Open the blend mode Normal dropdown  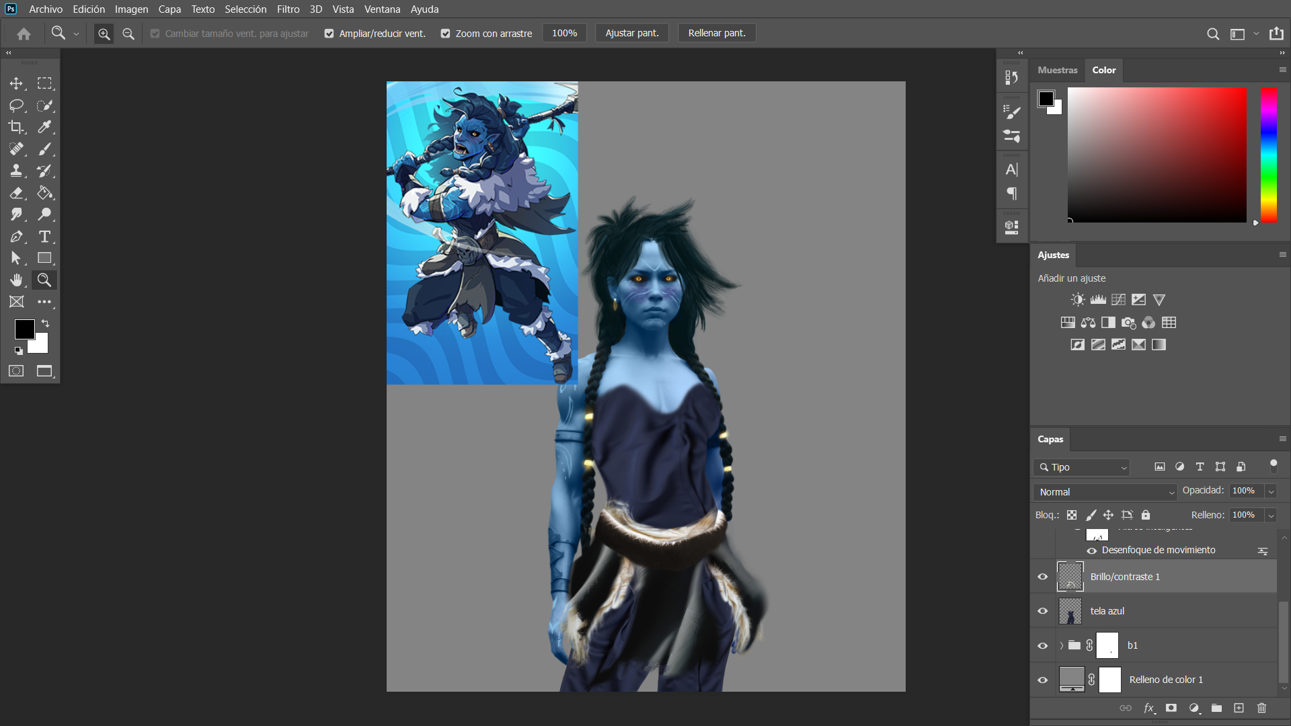(1105, 492)
